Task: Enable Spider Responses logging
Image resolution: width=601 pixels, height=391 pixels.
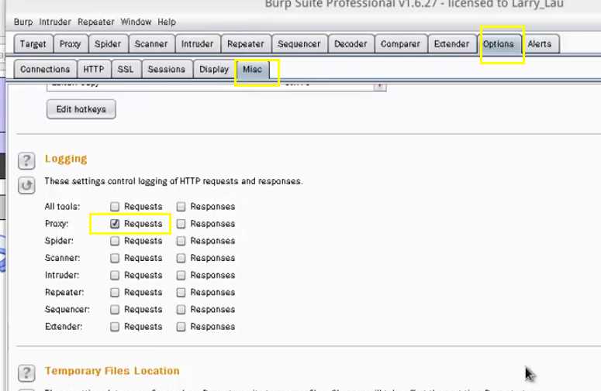Action: (181, 241)
